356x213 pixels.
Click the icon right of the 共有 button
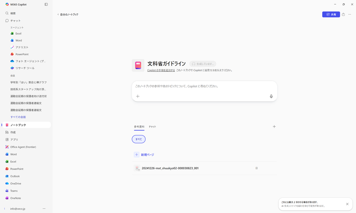[x=343, y=14]
